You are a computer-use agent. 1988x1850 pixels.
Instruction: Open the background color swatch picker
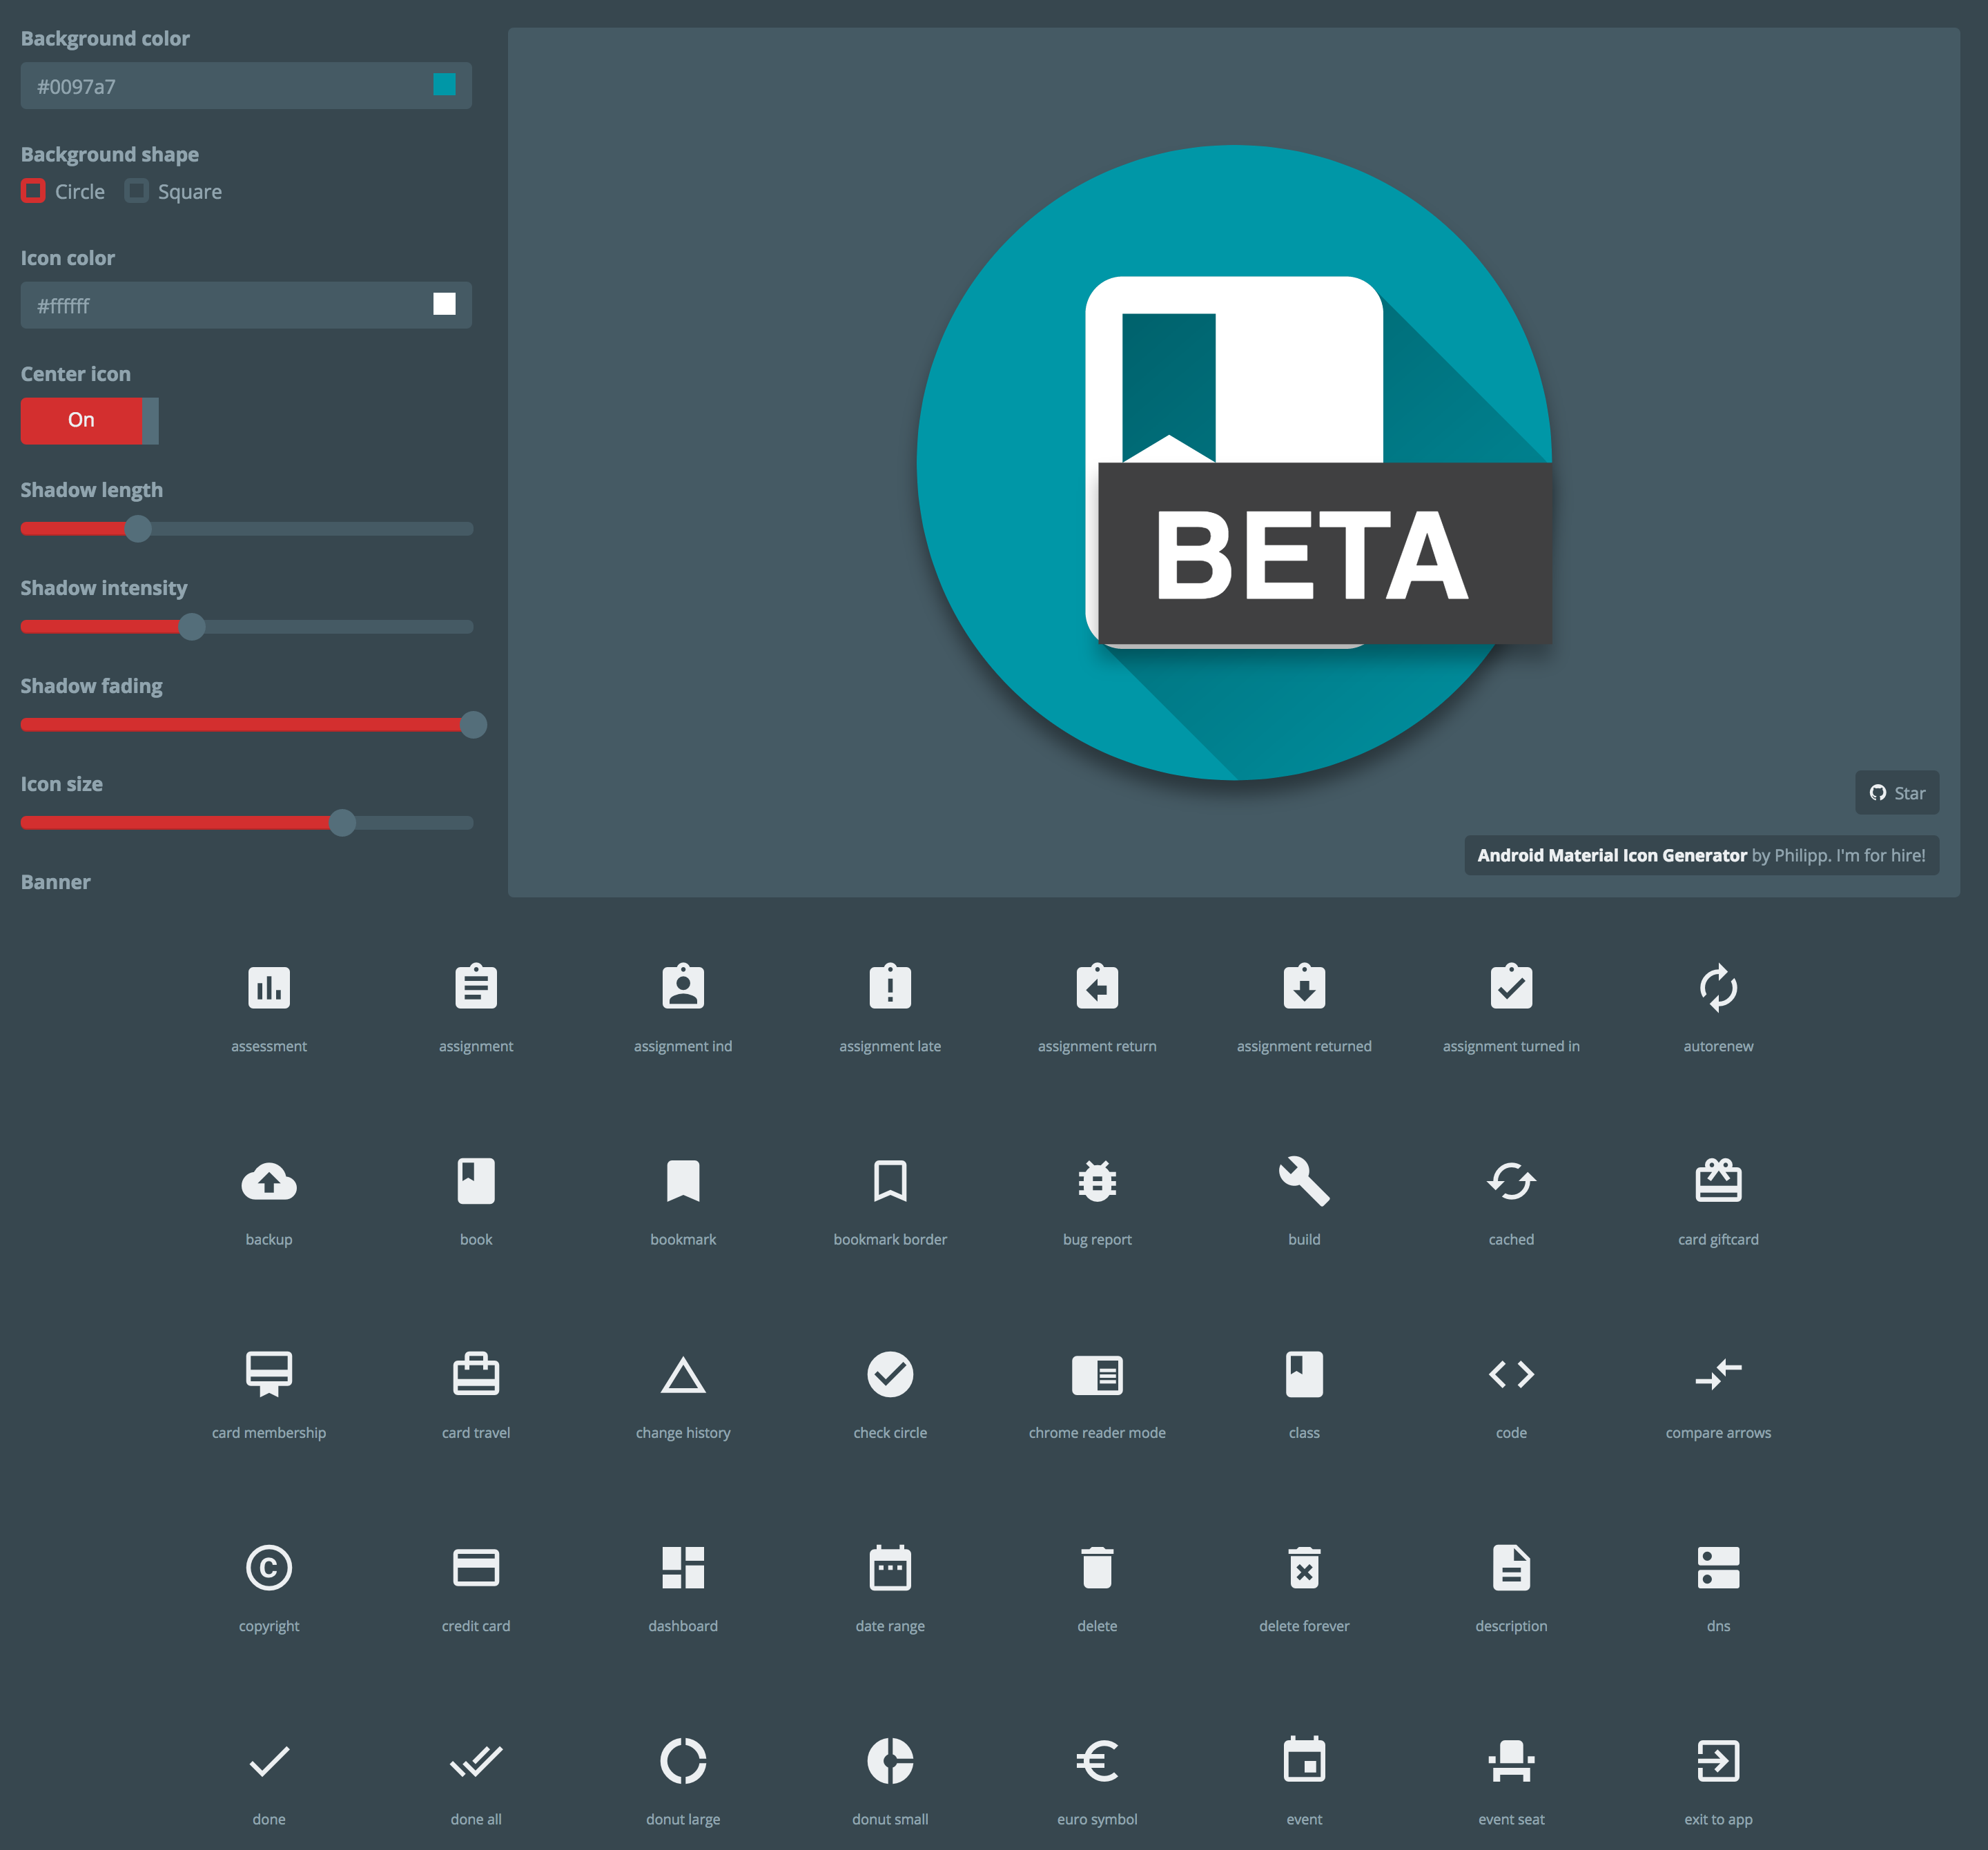443,85
